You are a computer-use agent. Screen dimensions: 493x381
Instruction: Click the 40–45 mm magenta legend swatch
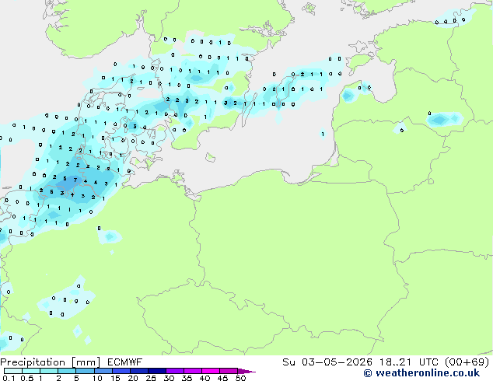211,371
